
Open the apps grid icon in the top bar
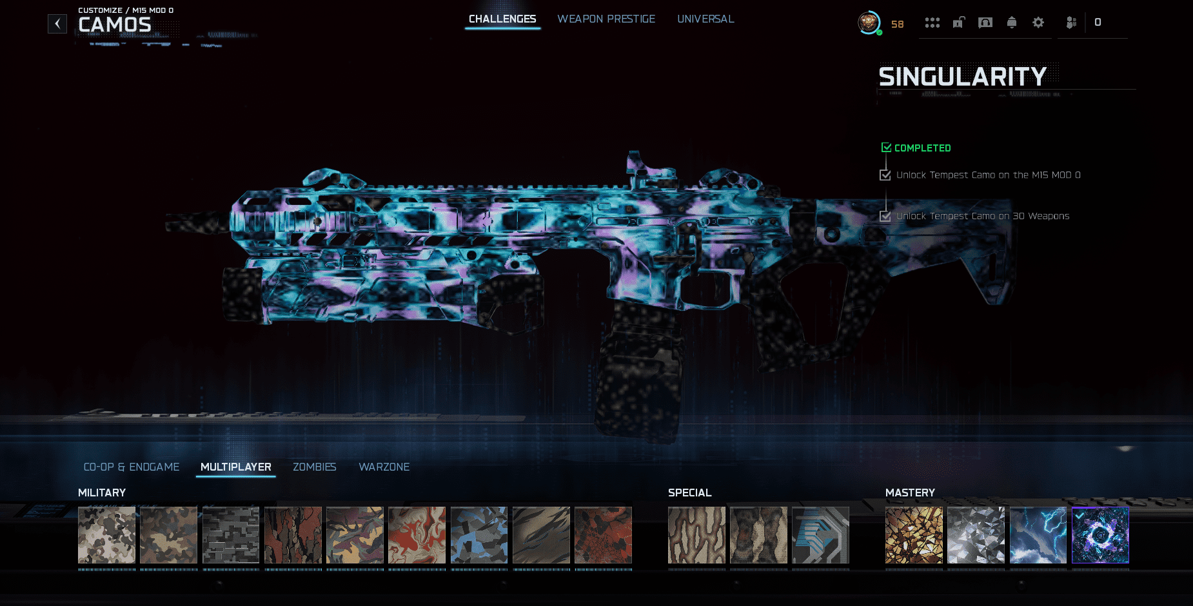pos(932,22)
